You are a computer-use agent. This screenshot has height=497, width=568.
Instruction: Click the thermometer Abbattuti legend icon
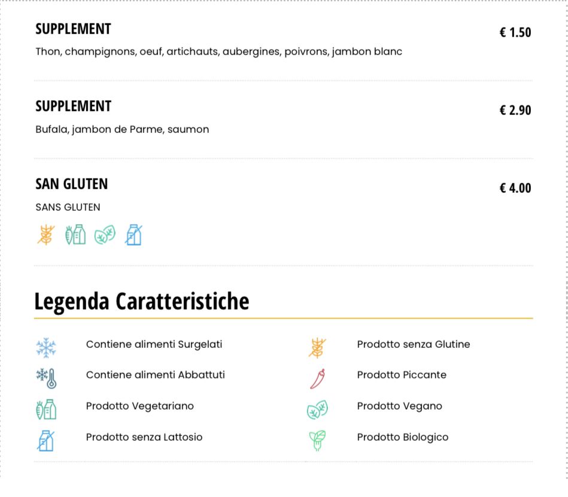pos(46,378)
